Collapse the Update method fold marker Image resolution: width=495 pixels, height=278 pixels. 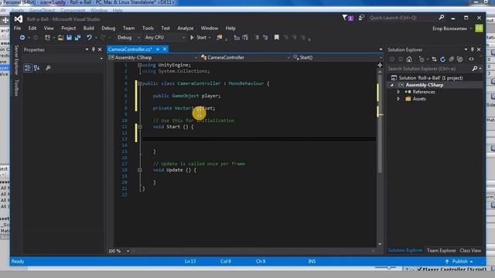click(x=139, y=170)
